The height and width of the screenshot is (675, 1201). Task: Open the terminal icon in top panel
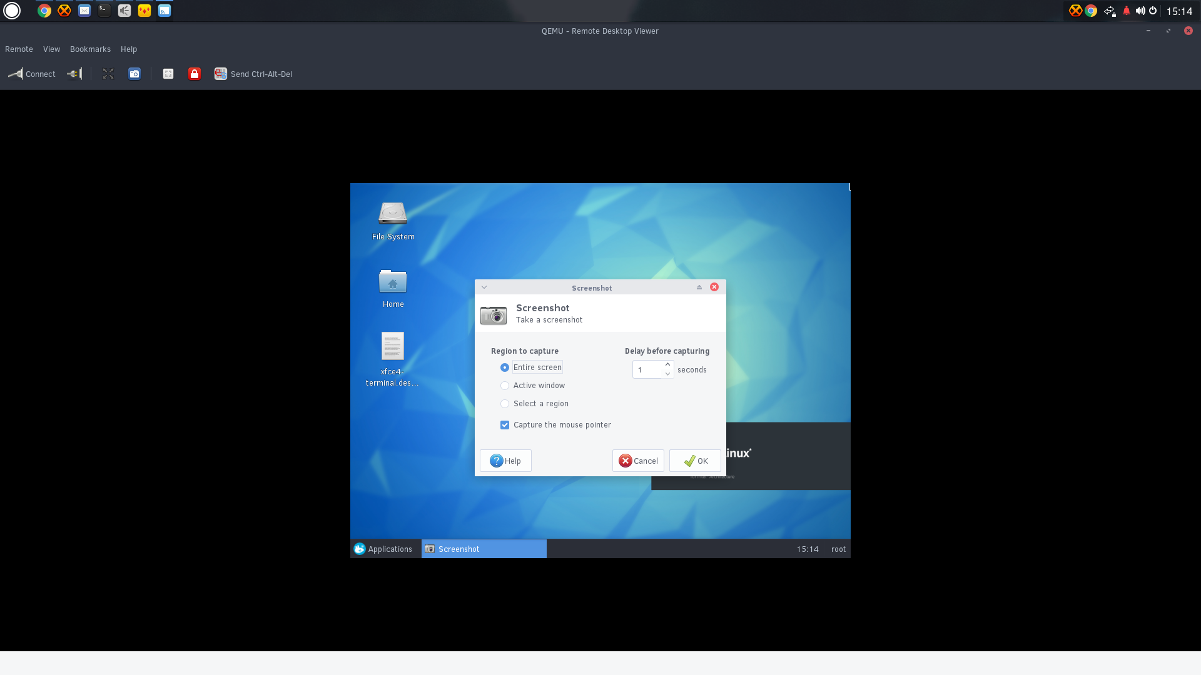point(104,11)
